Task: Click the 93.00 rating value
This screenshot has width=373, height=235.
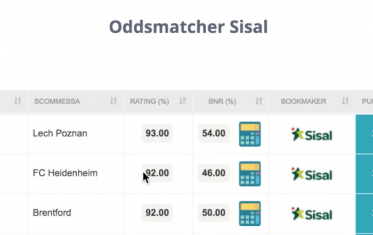Action: click(x=157, y=133)
